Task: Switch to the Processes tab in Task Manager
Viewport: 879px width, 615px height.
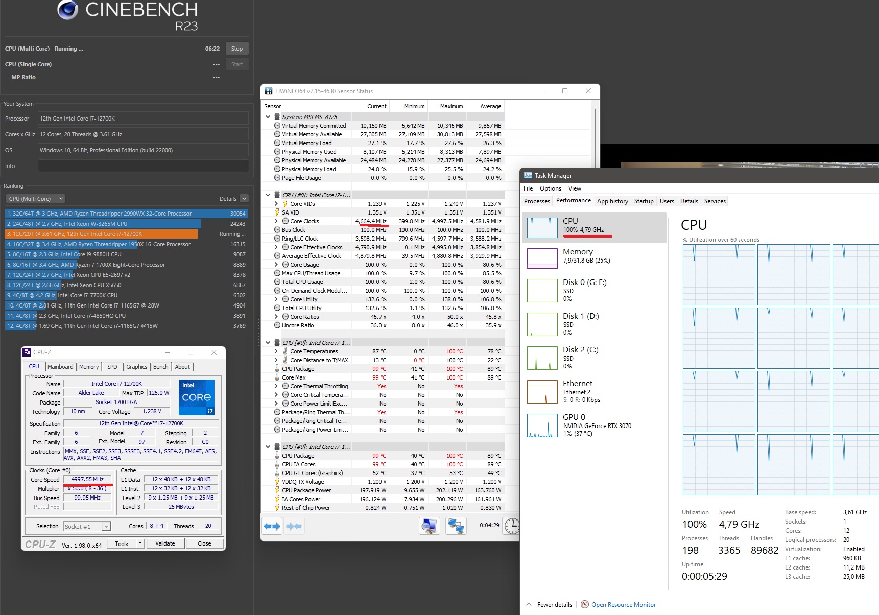Action: (537, 201)
